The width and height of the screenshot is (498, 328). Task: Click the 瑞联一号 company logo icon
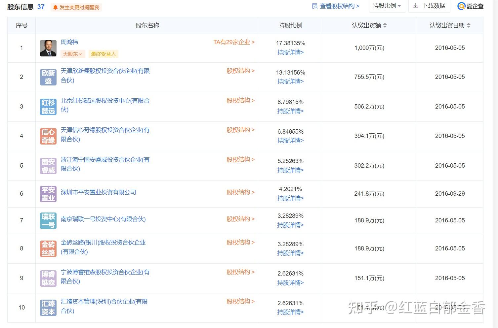click(x=48, y=221)
